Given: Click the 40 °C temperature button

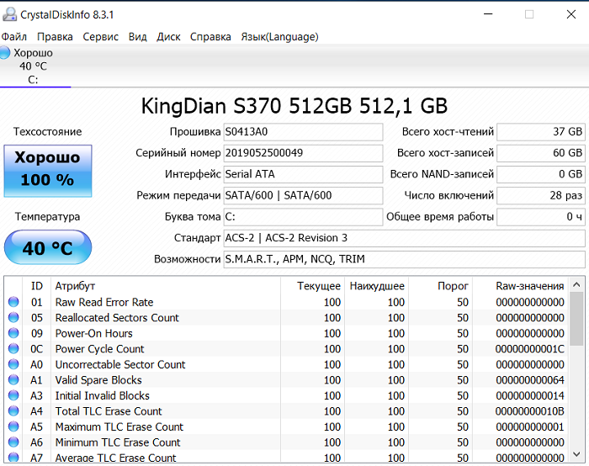Looking at the screenshot, I should click(x=48, y=247).
